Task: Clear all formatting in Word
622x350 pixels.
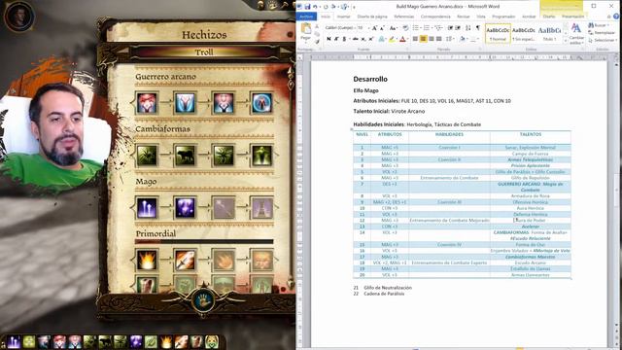Action: click(405, 28)
